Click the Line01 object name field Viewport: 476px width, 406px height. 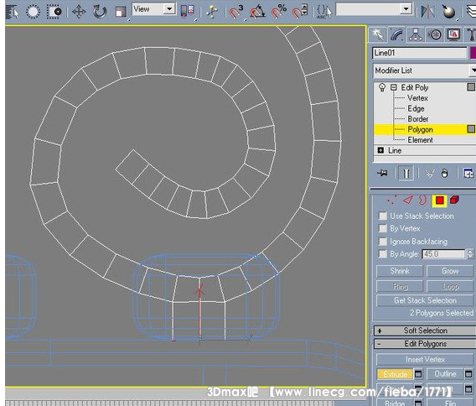click(x=419, y=53)
